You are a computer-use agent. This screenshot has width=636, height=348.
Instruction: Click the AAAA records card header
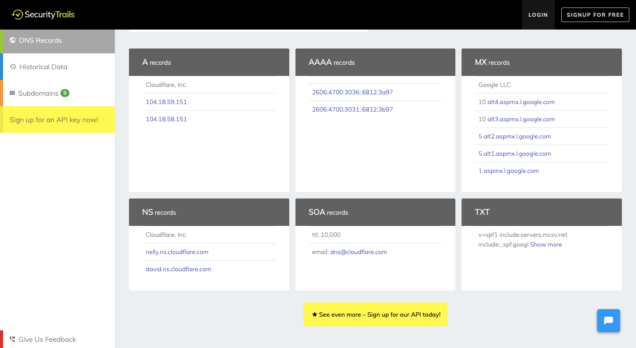pyautogui.click(x=375, y=62)
